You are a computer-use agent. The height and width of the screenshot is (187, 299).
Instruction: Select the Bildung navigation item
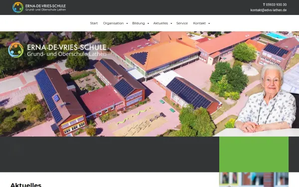139,23
